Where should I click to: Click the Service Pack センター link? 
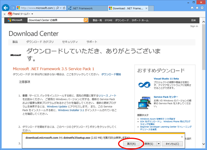pyautogui.click(x=166, y=97)
